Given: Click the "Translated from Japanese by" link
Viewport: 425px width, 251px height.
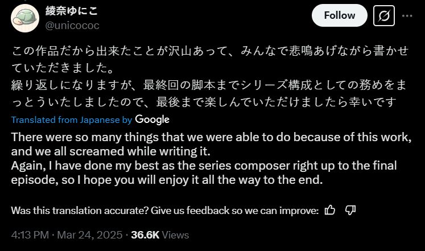Looking at the screenshot, I should point(72,120).
